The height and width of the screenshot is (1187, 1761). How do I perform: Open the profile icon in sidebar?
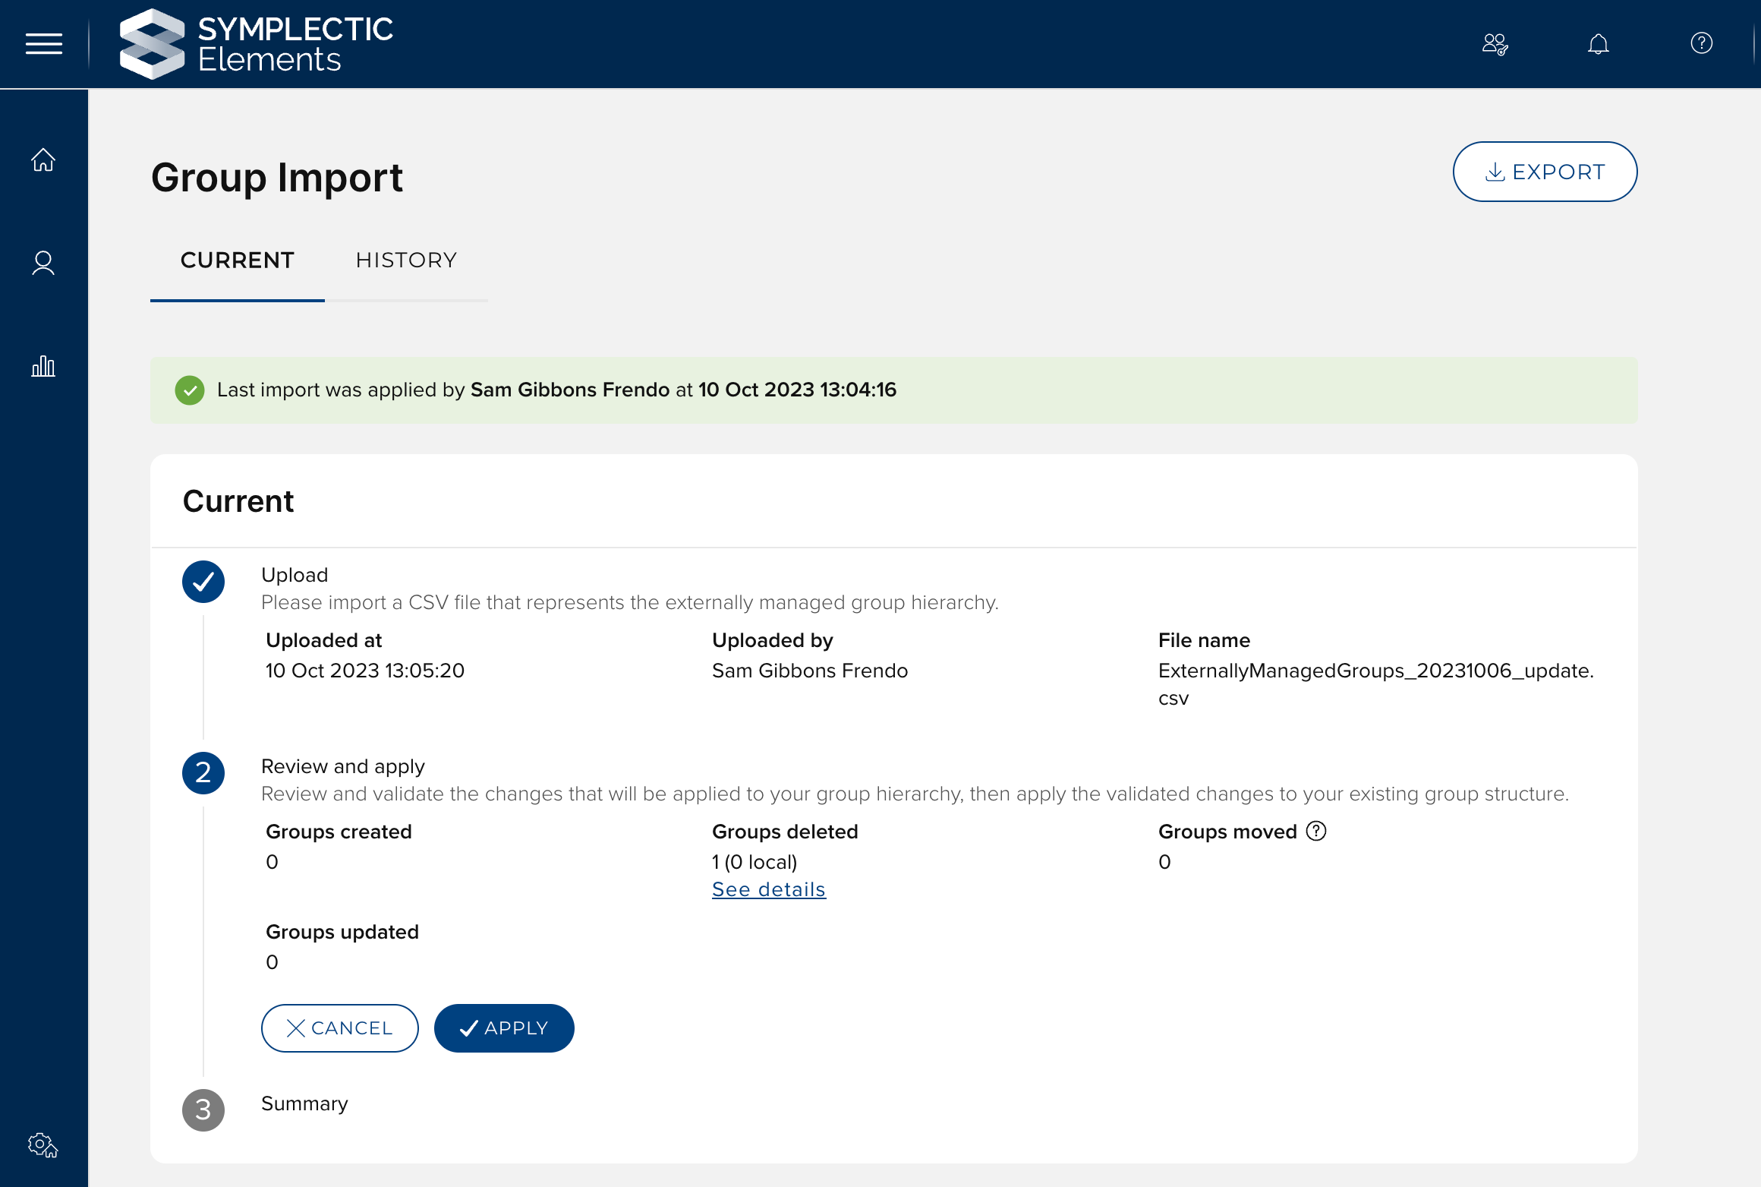click(43, 263)
